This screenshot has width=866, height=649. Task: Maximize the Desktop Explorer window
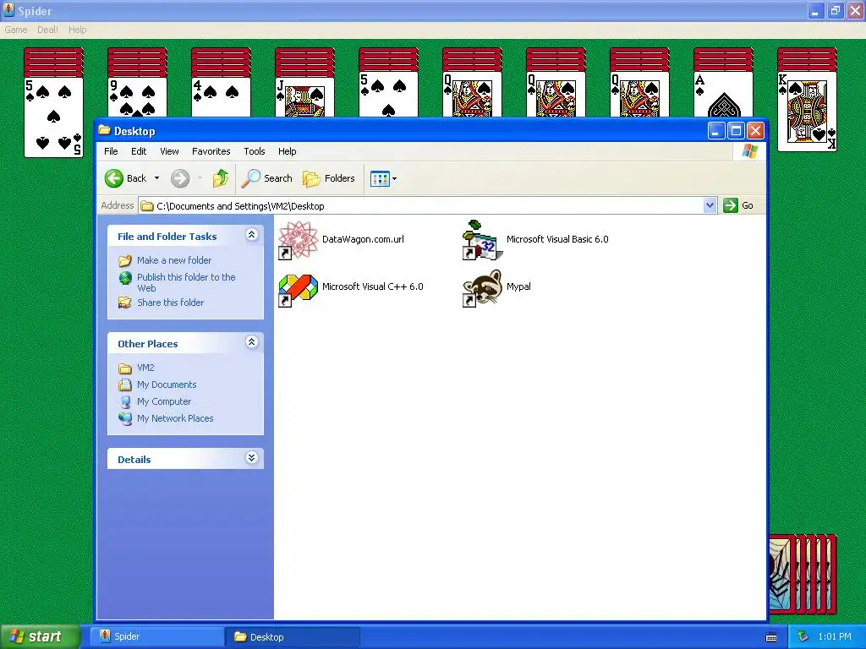coord(736,131)
